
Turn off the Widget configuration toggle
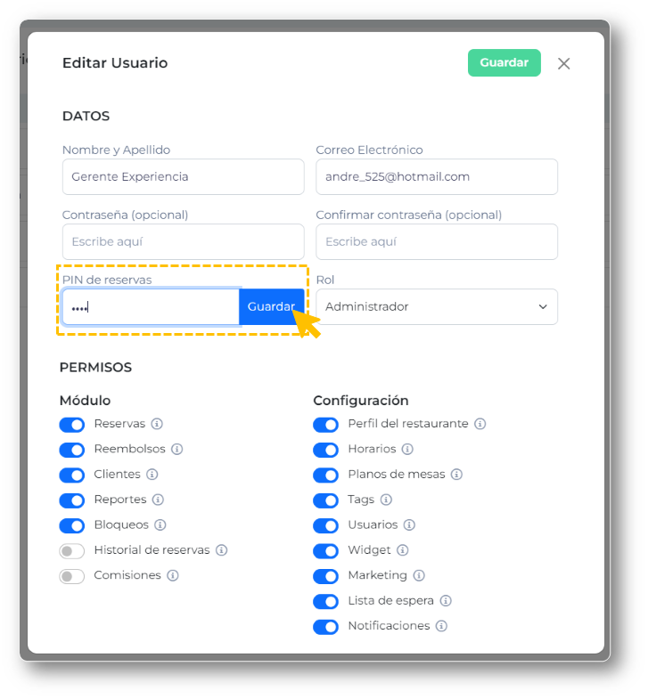tap(325, 551)
